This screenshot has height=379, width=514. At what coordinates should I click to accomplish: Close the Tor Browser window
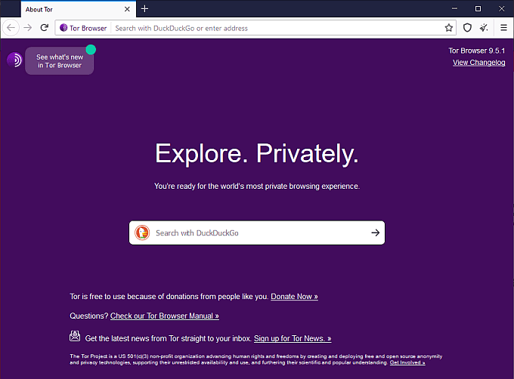coord(502,9)
